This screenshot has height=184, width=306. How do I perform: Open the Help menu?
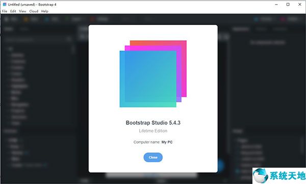pos(45,11)
